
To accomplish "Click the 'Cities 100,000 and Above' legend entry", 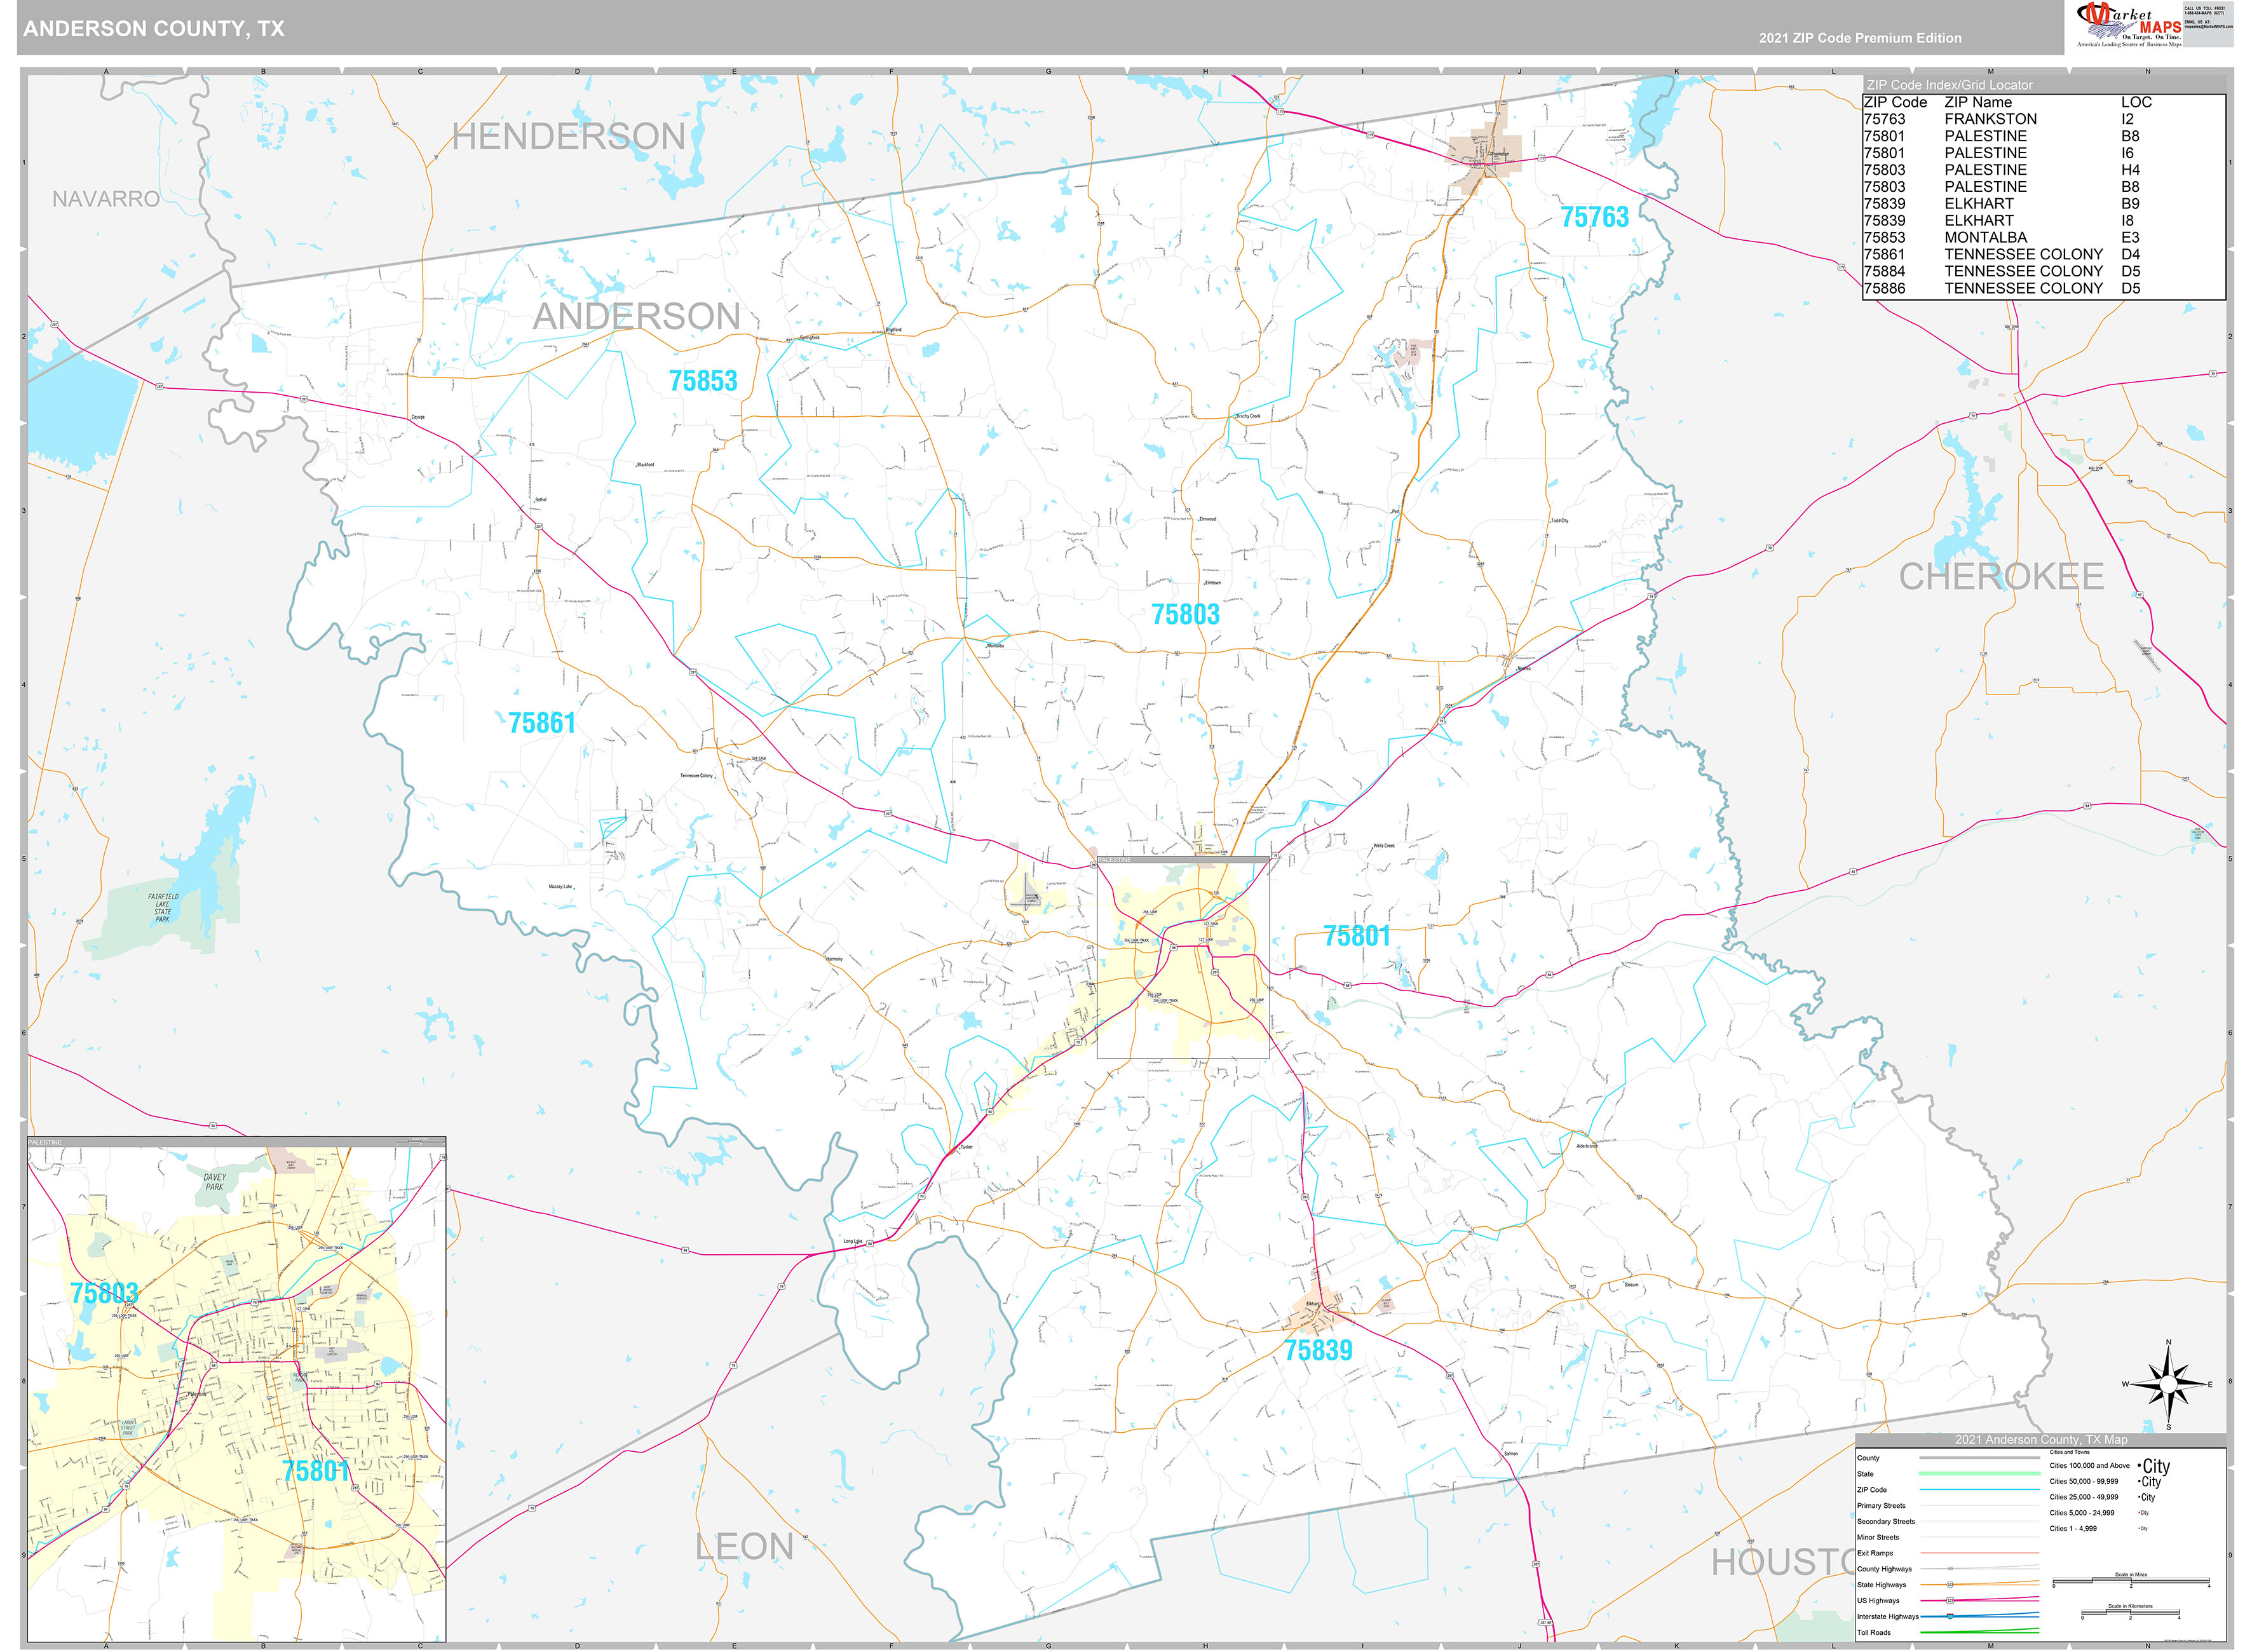I will [x=2089, y=1466].
